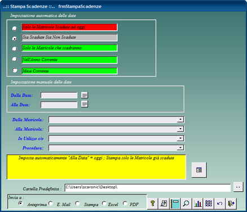Screen dimensions: 247x212
Task: Select the 'Mese Corrente' radio option
Action: pos(15,70)
